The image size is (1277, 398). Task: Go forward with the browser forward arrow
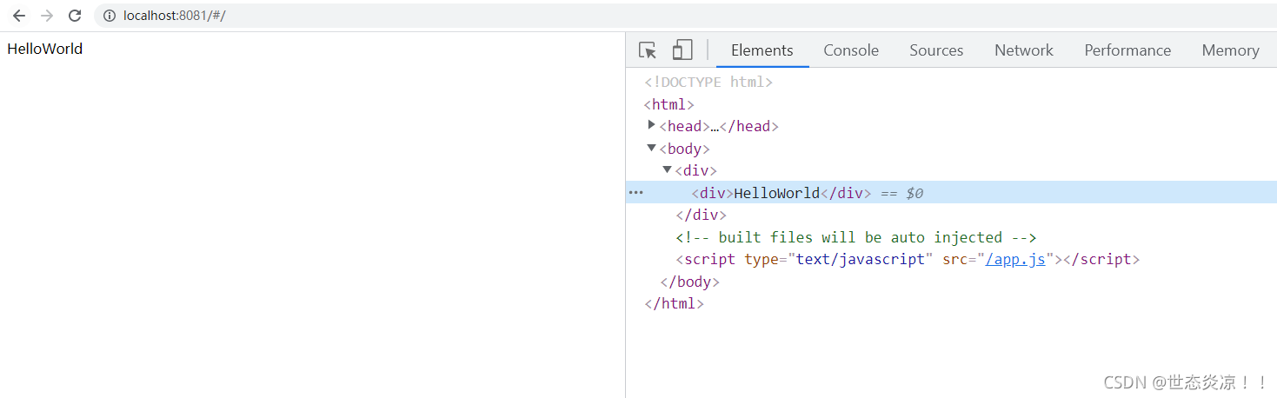click(x=47, y=16)
